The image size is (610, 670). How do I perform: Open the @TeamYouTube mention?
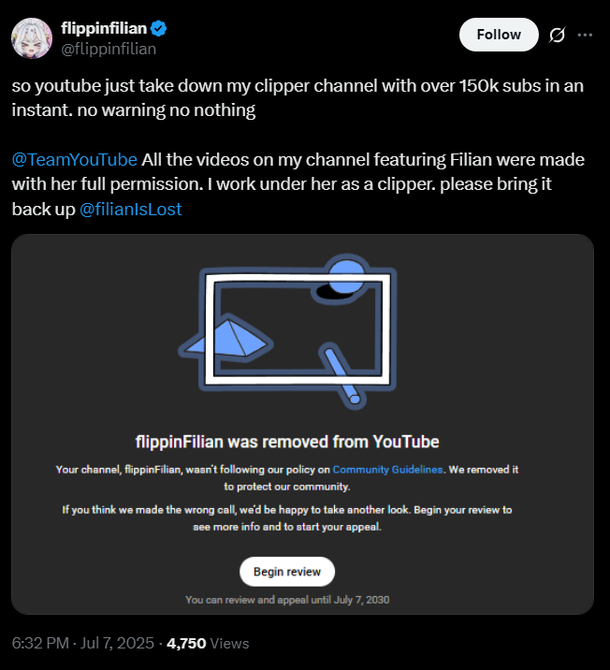(x=75, y=158)
